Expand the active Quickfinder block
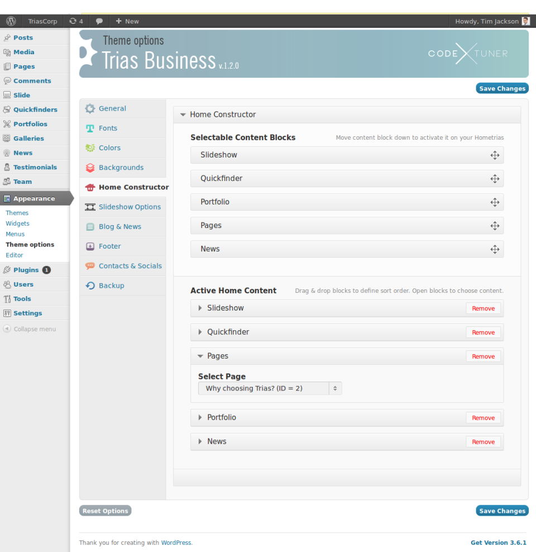The image size is (536, 552). click(x=200, y=332)
